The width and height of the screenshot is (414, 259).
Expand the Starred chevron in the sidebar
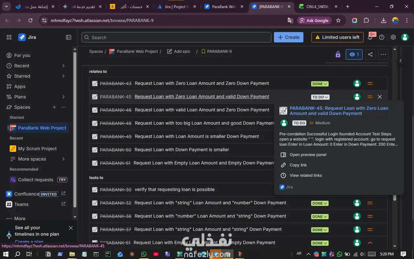(63, 76)
